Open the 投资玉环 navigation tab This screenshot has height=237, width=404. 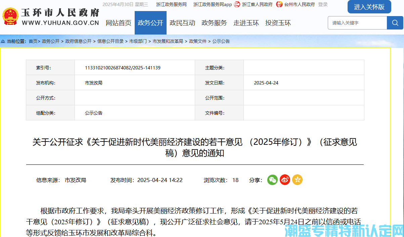click(x=278, y=23)
